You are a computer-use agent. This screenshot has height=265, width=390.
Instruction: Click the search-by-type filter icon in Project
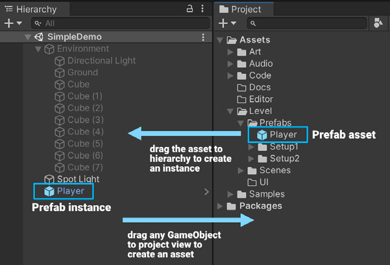(378, 23)
